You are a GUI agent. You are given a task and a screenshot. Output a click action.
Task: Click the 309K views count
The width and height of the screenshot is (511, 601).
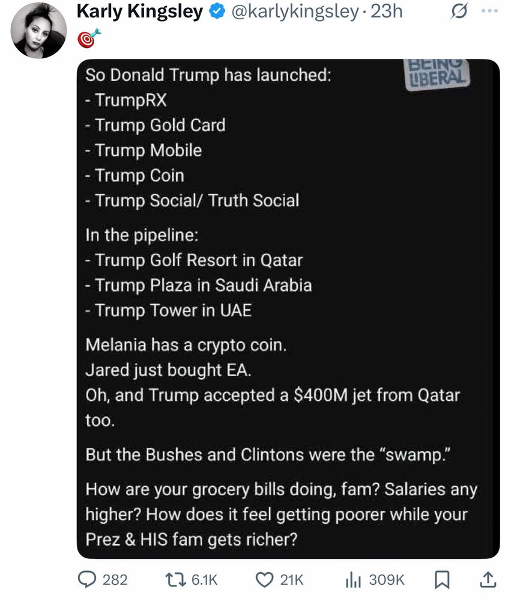click(386, 579)
